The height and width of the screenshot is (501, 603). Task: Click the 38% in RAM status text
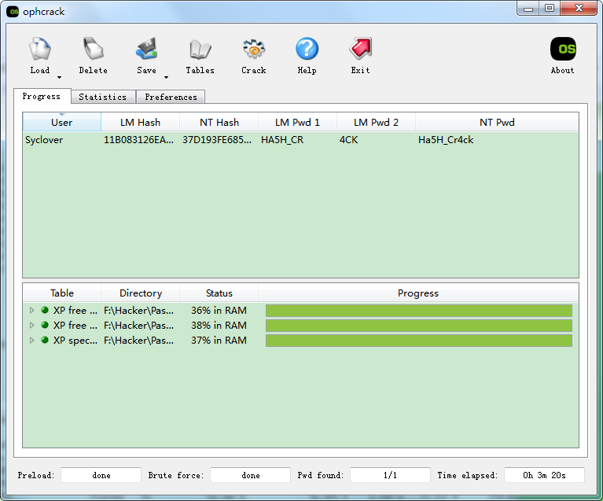[219, 325]
